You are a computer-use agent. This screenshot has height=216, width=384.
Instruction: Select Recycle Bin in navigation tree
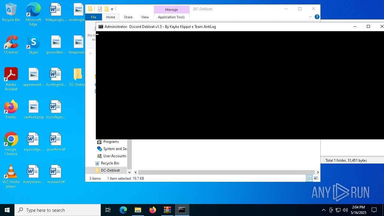107,163
